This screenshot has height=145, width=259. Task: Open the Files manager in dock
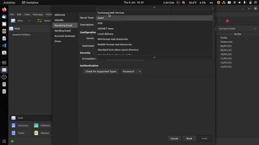[x=4, y=24]
